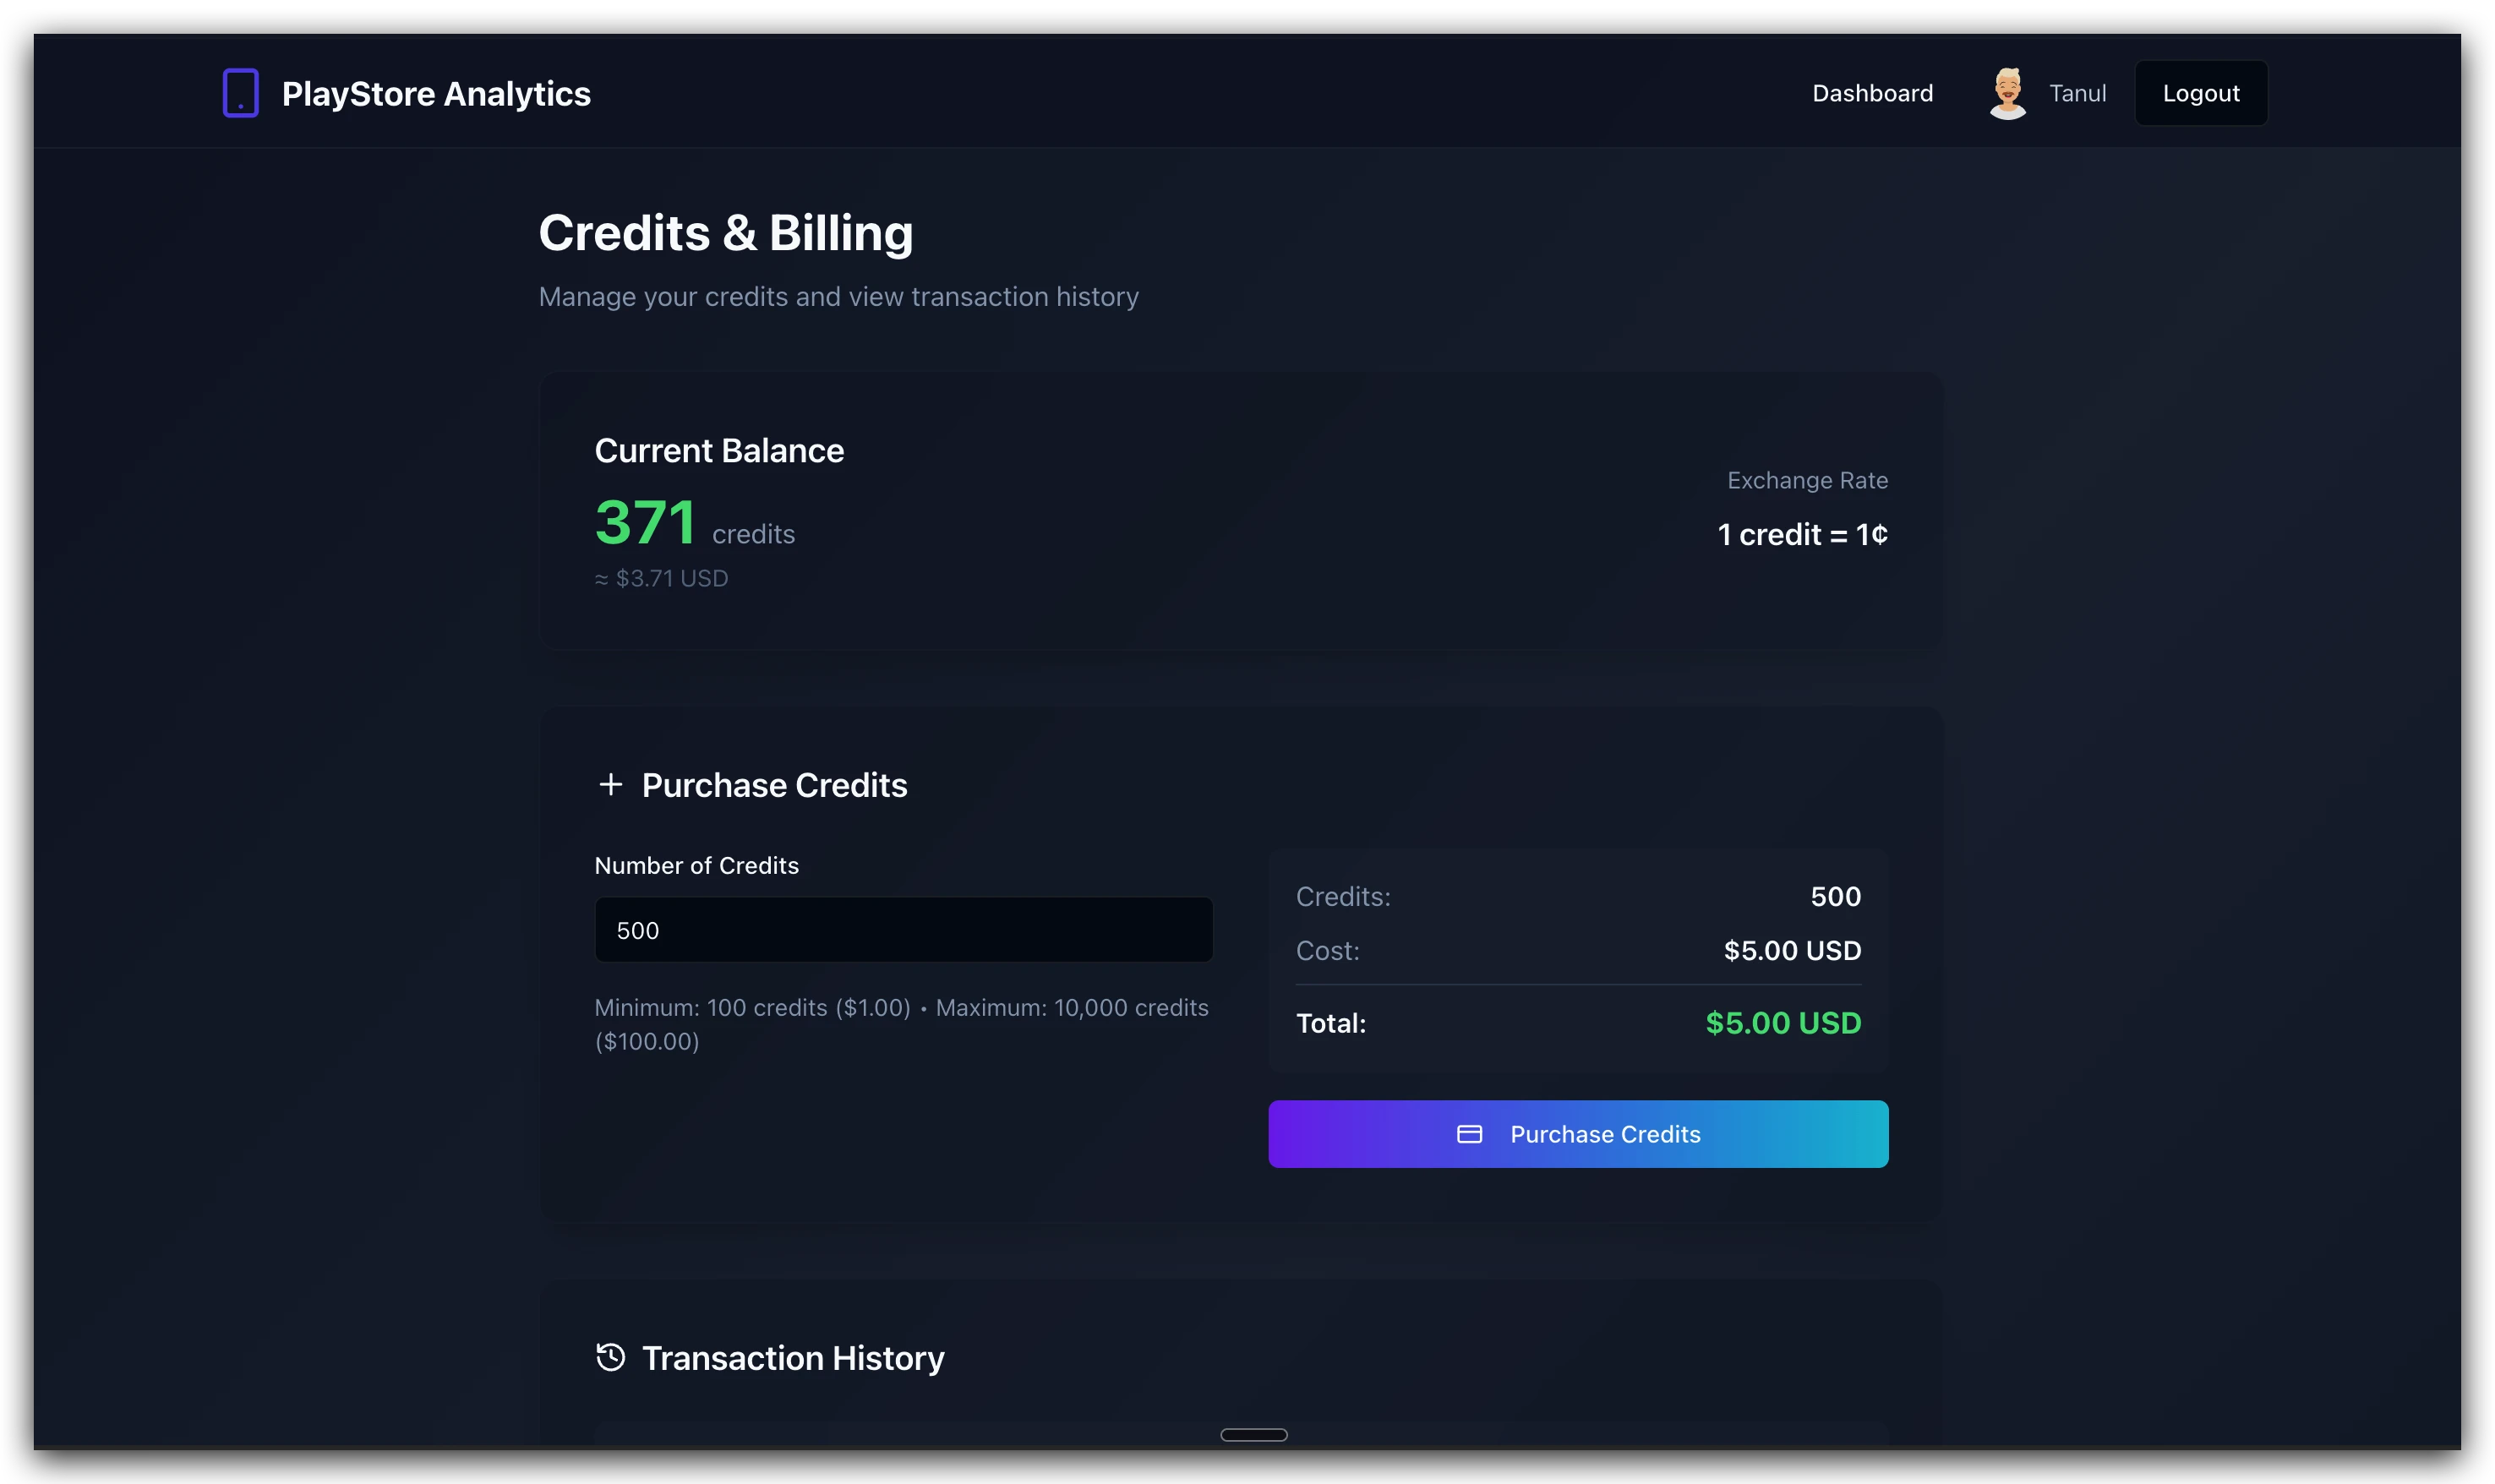This screenshot has height=1484, width=2495.
Task: Focus the Number of Credits input field
Action: pos(903,929)
